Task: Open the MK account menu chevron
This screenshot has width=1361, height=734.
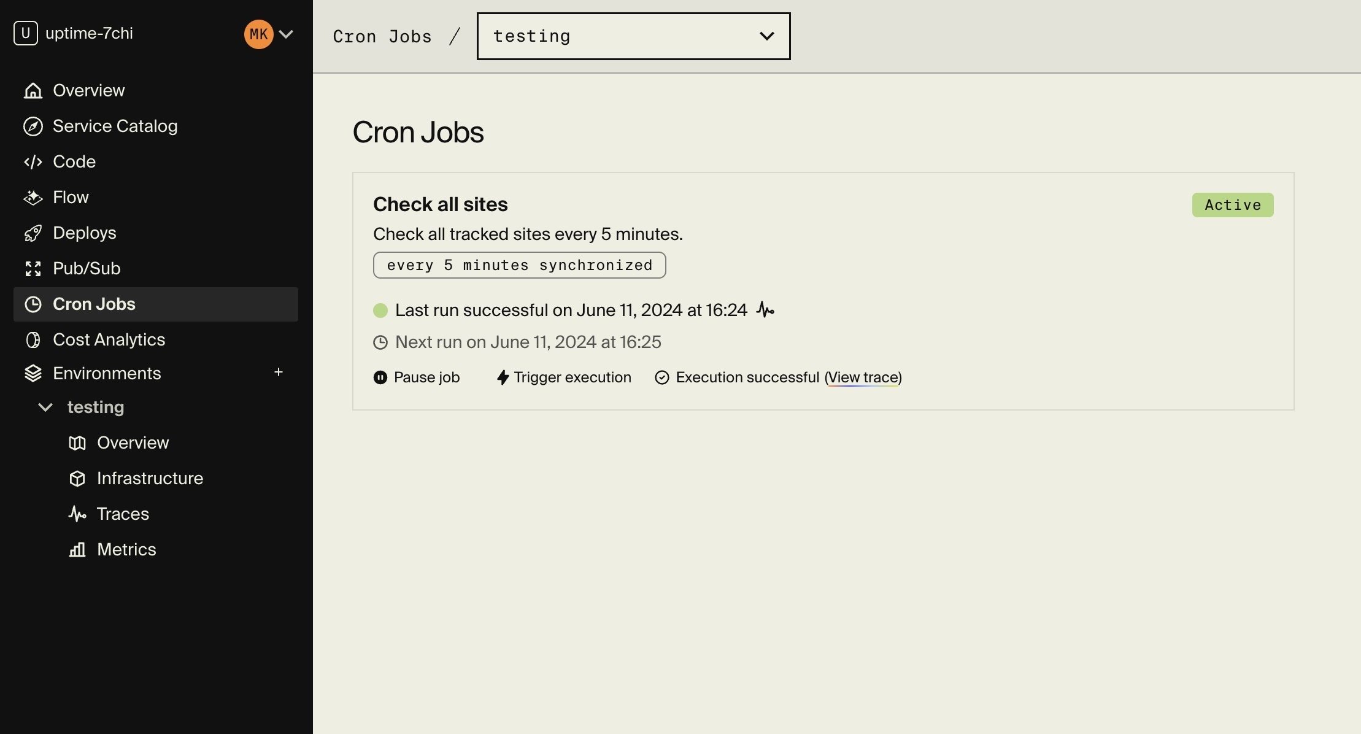Action: point(286,34)
